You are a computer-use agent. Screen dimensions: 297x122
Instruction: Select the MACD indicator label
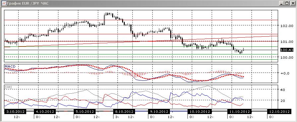point(10,66)
